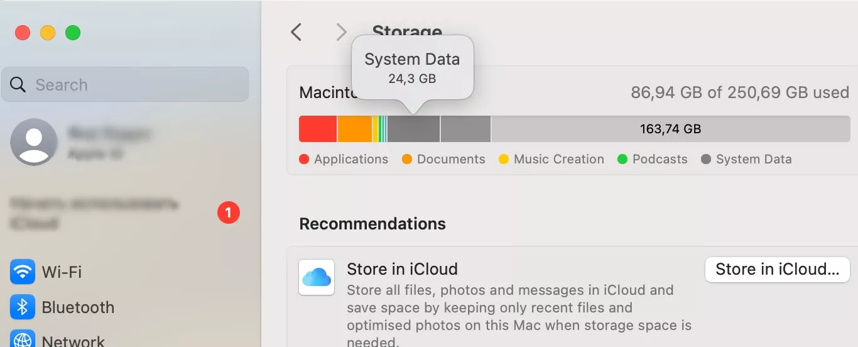Click the magnifying glass search icon
858x347 pixels.
tap(18, 85)
